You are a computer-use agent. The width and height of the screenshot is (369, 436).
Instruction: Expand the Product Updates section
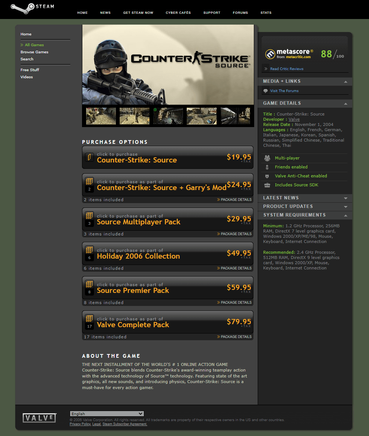(346, 206)
